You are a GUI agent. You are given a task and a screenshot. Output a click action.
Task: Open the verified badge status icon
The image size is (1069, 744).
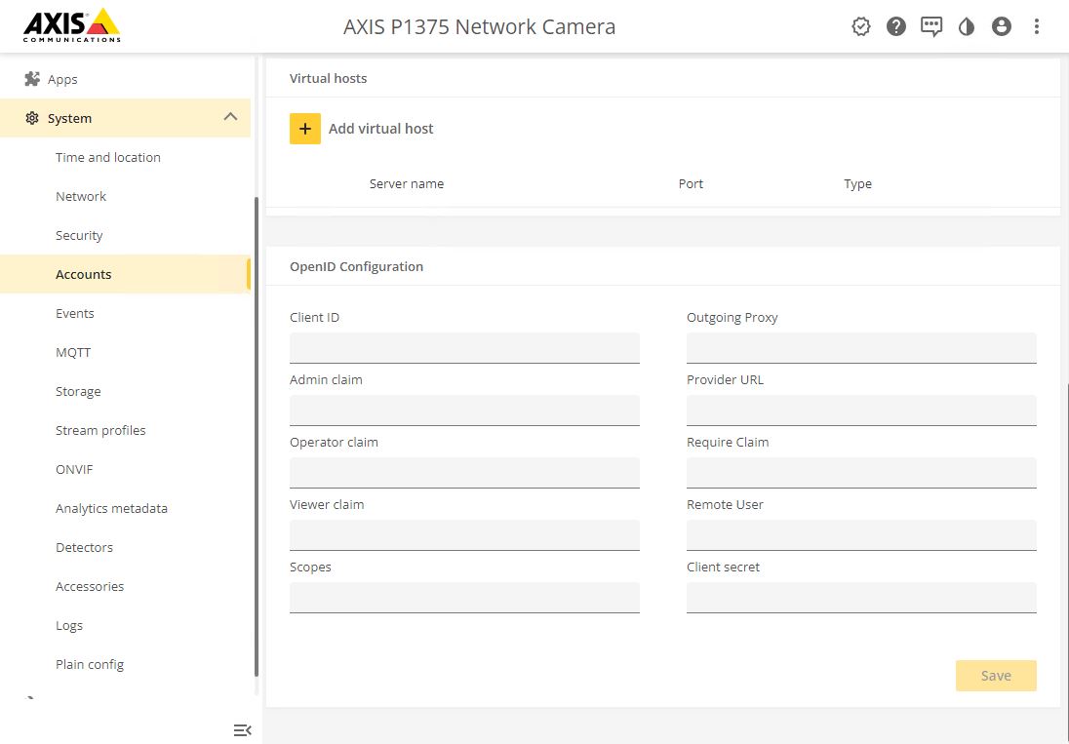861,26
